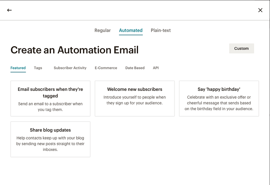
Task: Click the Custom button
Action: click(241, 49)
